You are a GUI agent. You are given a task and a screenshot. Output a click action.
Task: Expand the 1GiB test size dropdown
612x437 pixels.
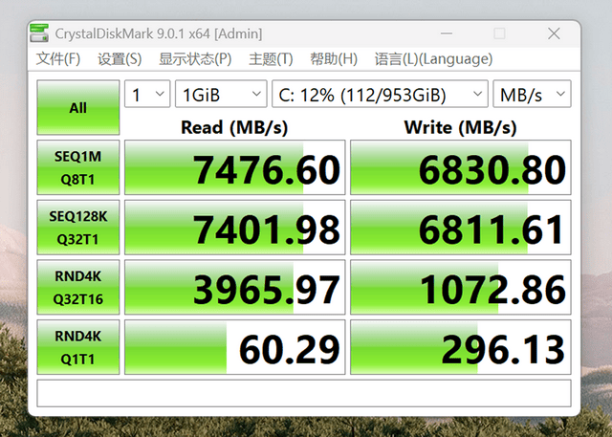(x=221, y=94)
